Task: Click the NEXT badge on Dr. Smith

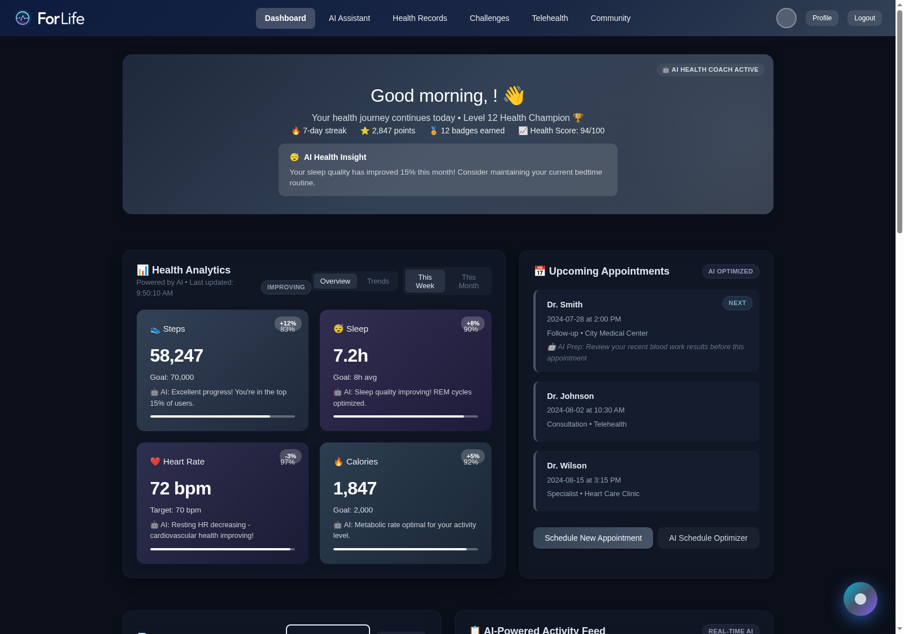Action: click(737, 303)
